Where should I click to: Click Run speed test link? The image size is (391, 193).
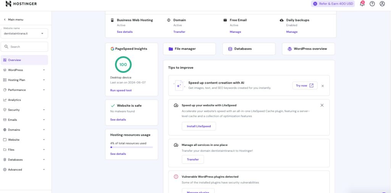121,90
